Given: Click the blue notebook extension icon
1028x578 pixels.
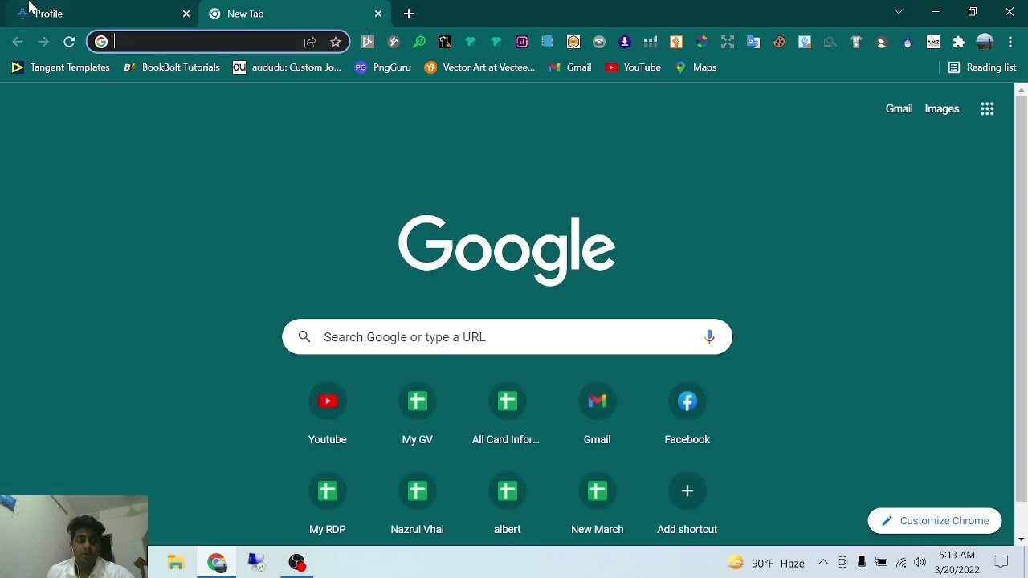Looking at the screenshot, I should coord(548,42).
